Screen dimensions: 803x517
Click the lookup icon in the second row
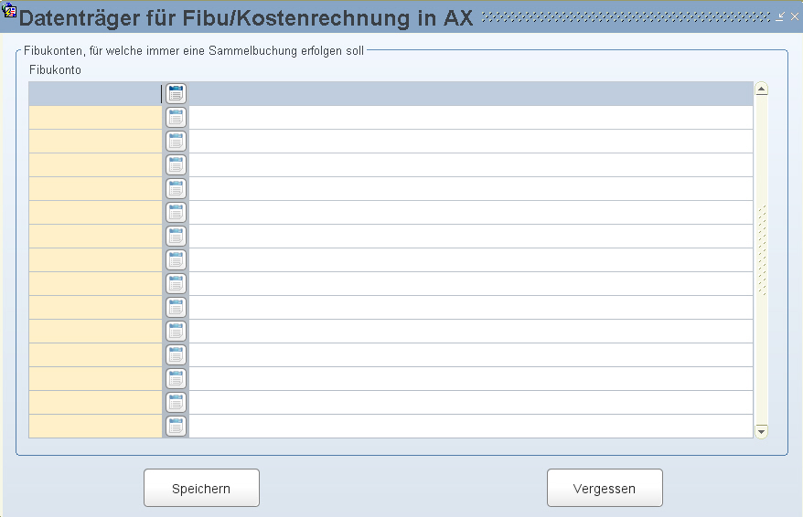point(176,118)
